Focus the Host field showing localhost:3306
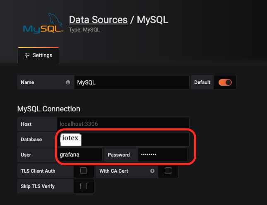Image resolution: width=267 pixels, height=205 pixels. (123, 124)
